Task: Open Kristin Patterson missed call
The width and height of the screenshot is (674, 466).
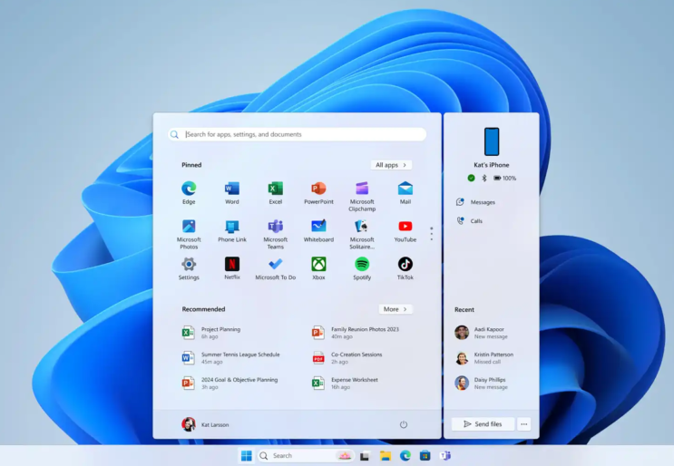Action: 484,358
